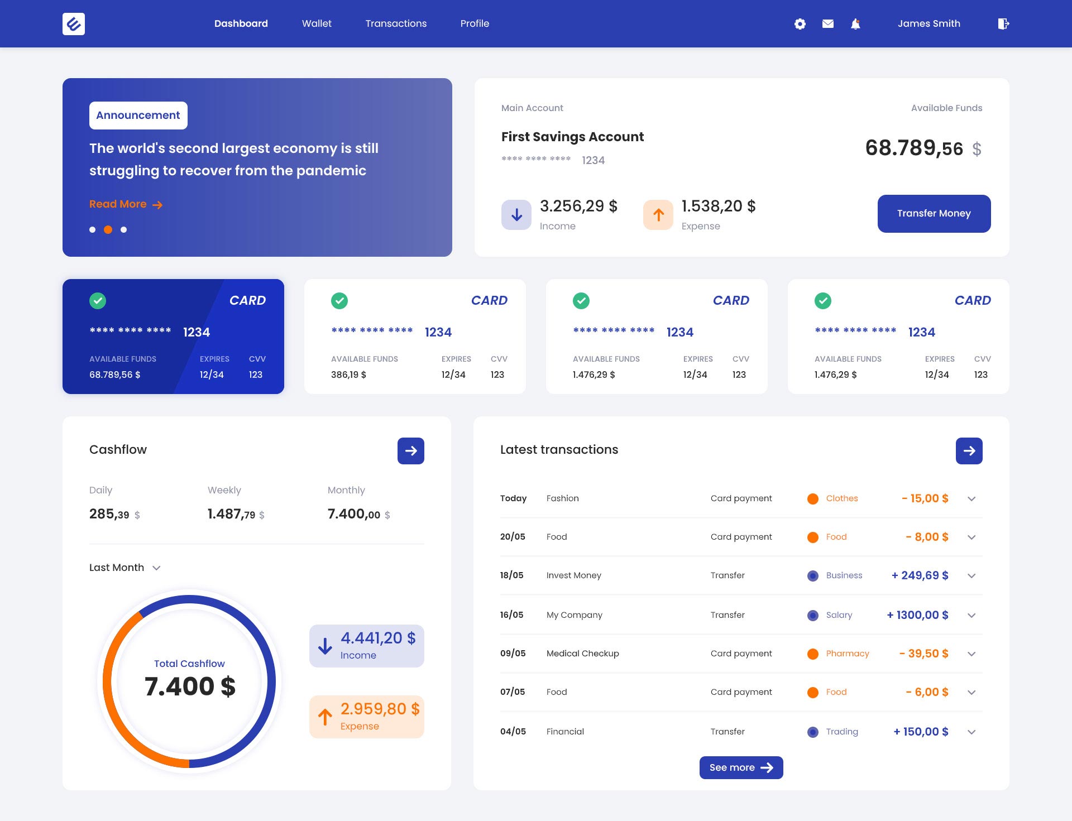Go to the Wallet tab
The image size is (1072, 821).
317,23
